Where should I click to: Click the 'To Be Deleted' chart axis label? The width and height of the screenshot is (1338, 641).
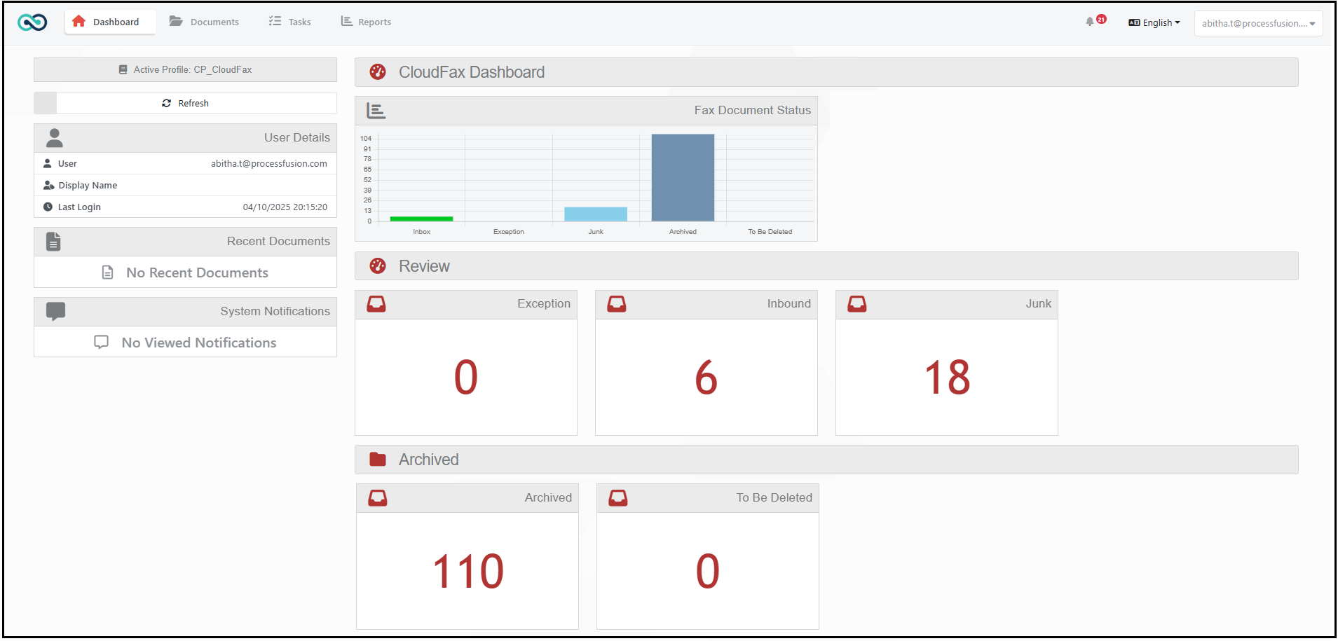770,232
